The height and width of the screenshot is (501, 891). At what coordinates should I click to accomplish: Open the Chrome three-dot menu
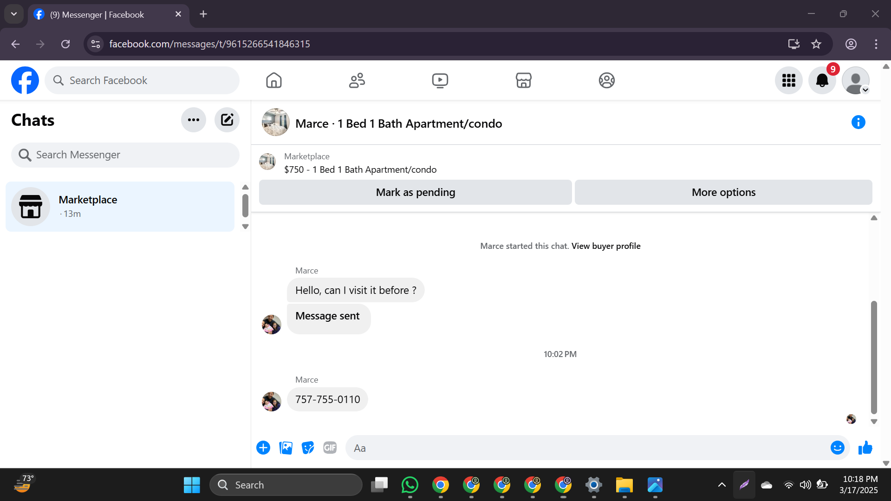[x=876, y=44]
